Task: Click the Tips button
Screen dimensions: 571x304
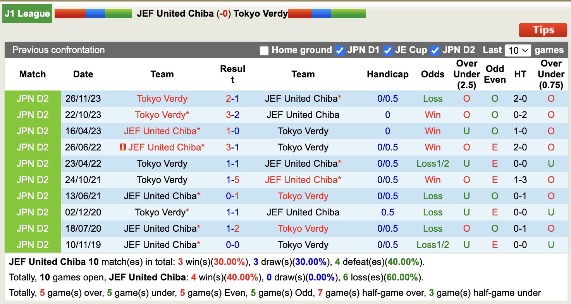Action: tap(542, 30)
